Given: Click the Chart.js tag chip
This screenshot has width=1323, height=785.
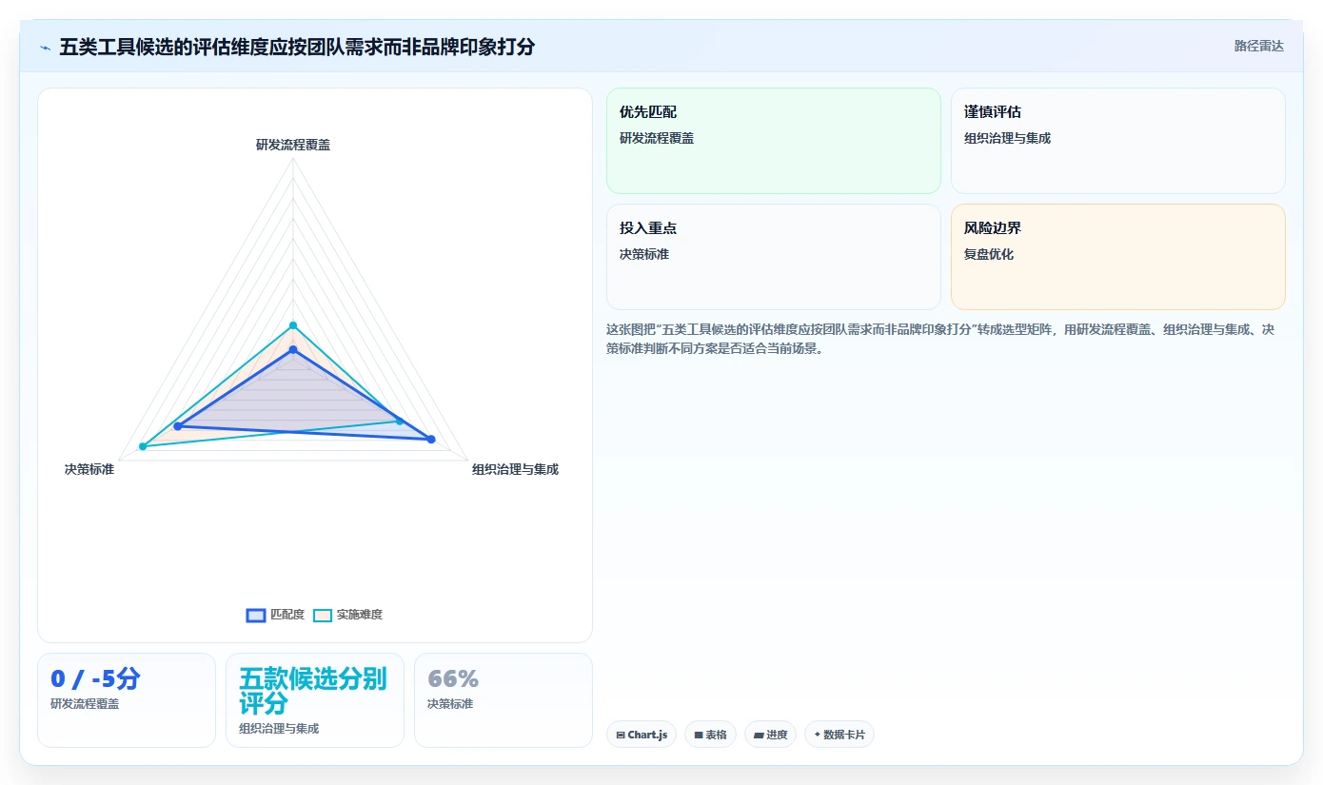Looking at the screenshot, I should tap(642, 735).
